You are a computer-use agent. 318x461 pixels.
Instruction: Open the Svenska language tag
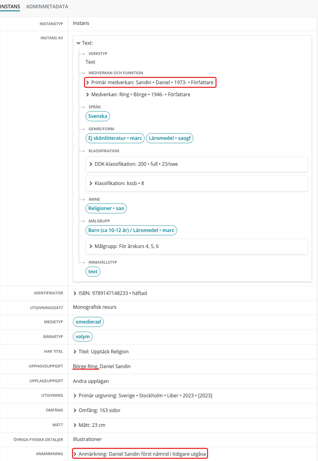click(x=98, y=116)
